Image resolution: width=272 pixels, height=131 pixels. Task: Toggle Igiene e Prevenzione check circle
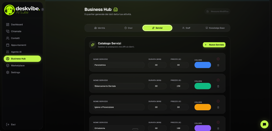218,101
